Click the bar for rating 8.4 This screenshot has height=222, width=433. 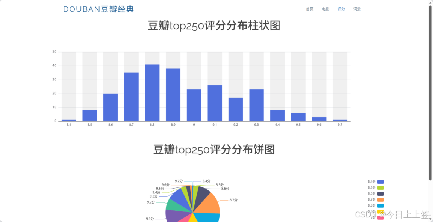[x=69, y=120]
